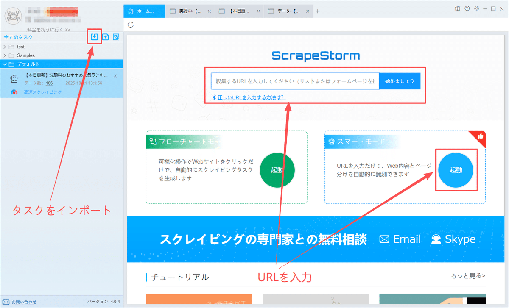The width and height of the screenshot is (509, 308).
Task: Close the 洗顔料 task with its X
Action: click(115, 76)
